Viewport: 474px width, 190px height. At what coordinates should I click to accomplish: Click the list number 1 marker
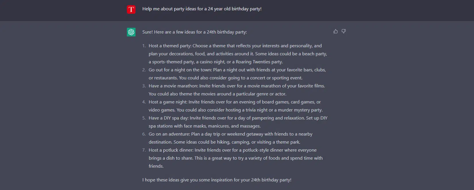[x=144, y=46]
